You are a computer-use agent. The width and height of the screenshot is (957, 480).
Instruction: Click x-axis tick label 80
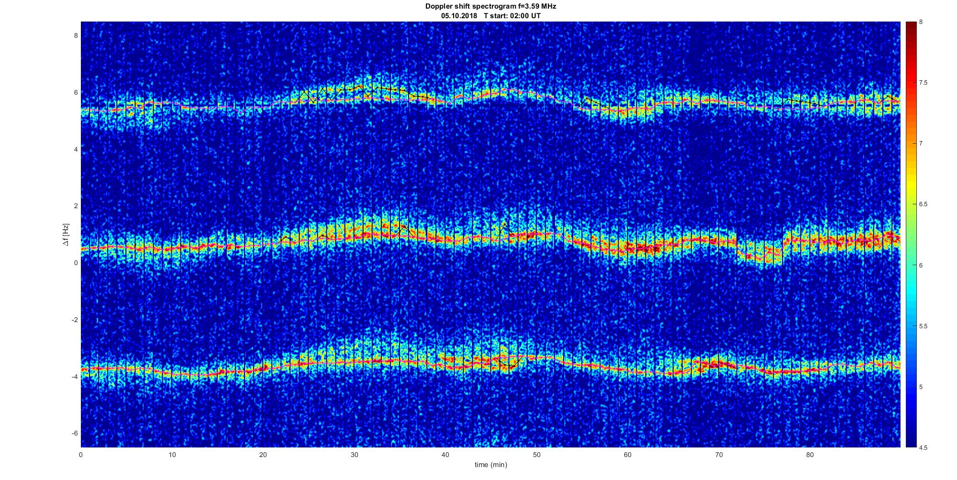[x=810, y=455]
